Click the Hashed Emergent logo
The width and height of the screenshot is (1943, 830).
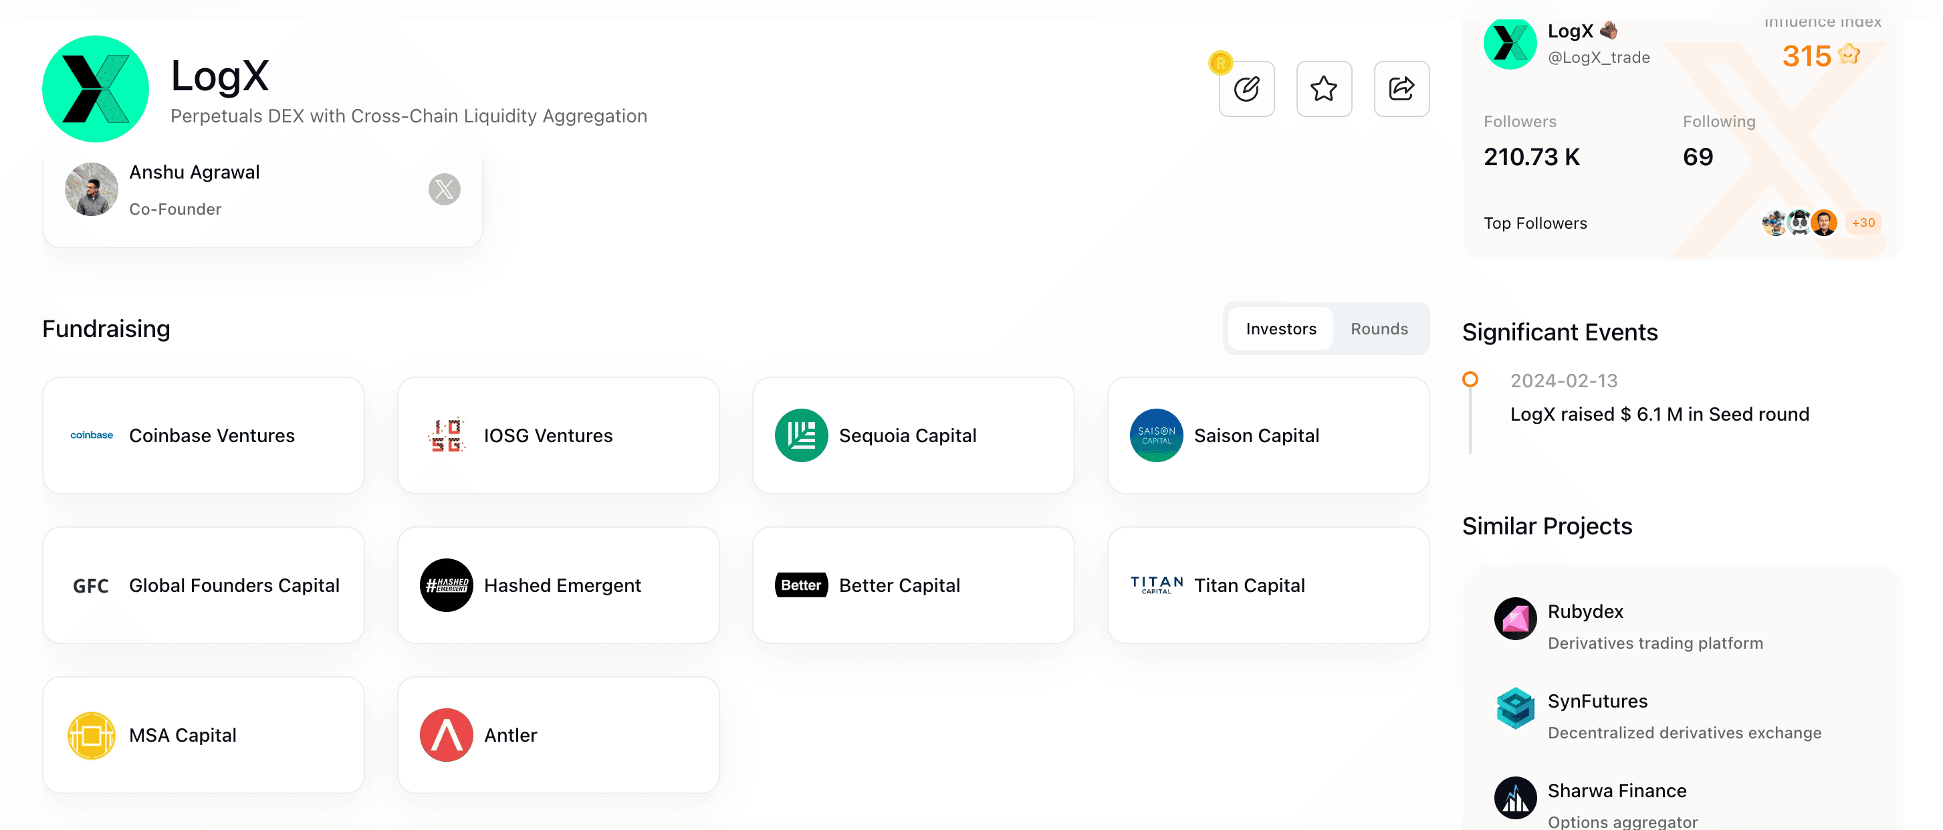click(x=447, y=585)
